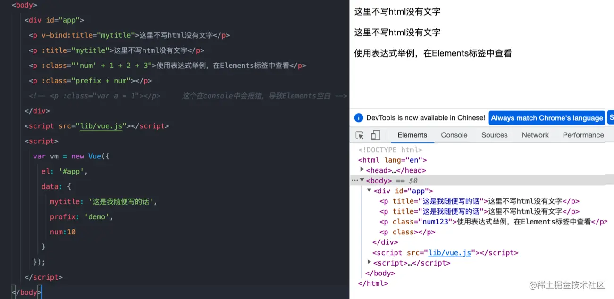614x299 pixels.
Task: Expand the head element node
Action: coord(362,169)
